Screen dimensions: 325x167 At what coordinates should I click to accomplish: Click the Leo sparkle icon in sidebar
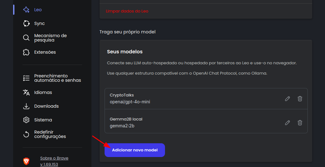(x=26, y=10)
